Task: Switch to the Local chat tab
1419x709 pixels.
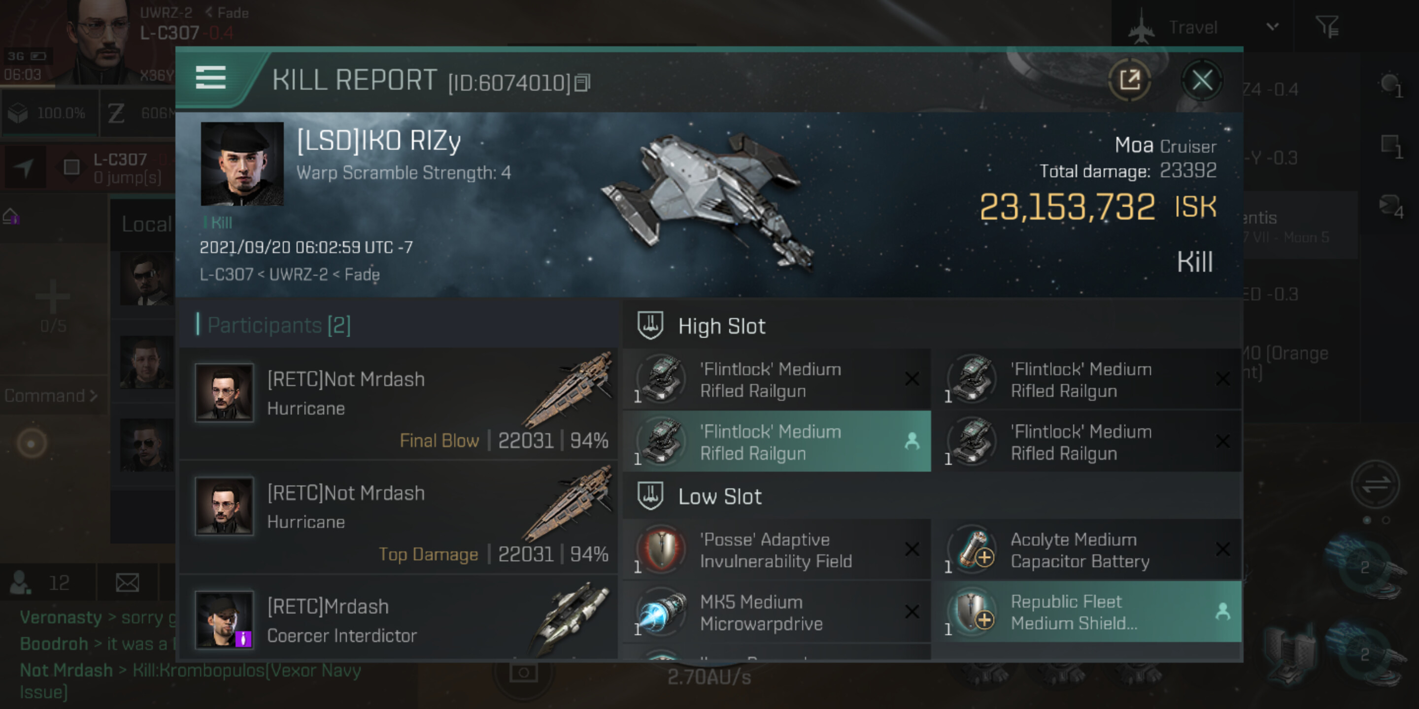Action: 145,225
